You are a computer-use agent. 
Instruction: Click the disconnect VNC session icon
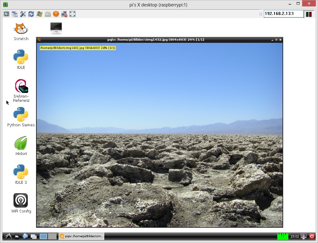pyautogui.click(x=64, y=14)
